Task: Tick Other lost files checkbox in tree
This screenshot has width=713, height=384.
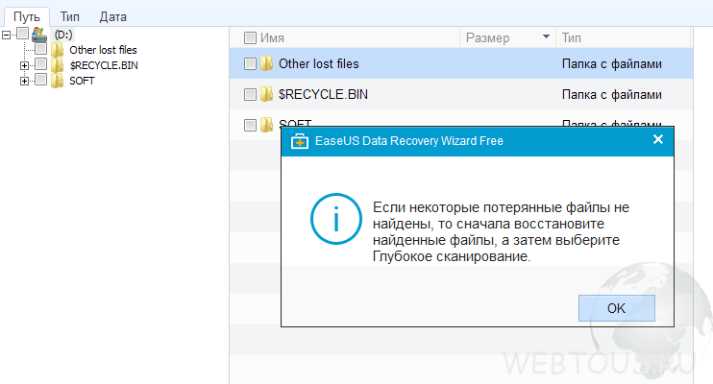Action: coord(41,49)
